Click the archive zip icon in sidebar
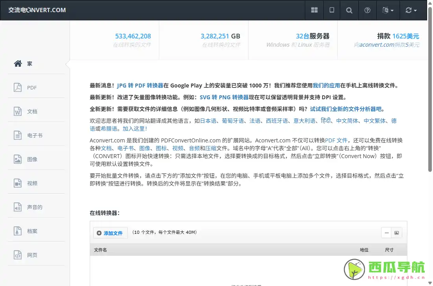 coord(18,231)
